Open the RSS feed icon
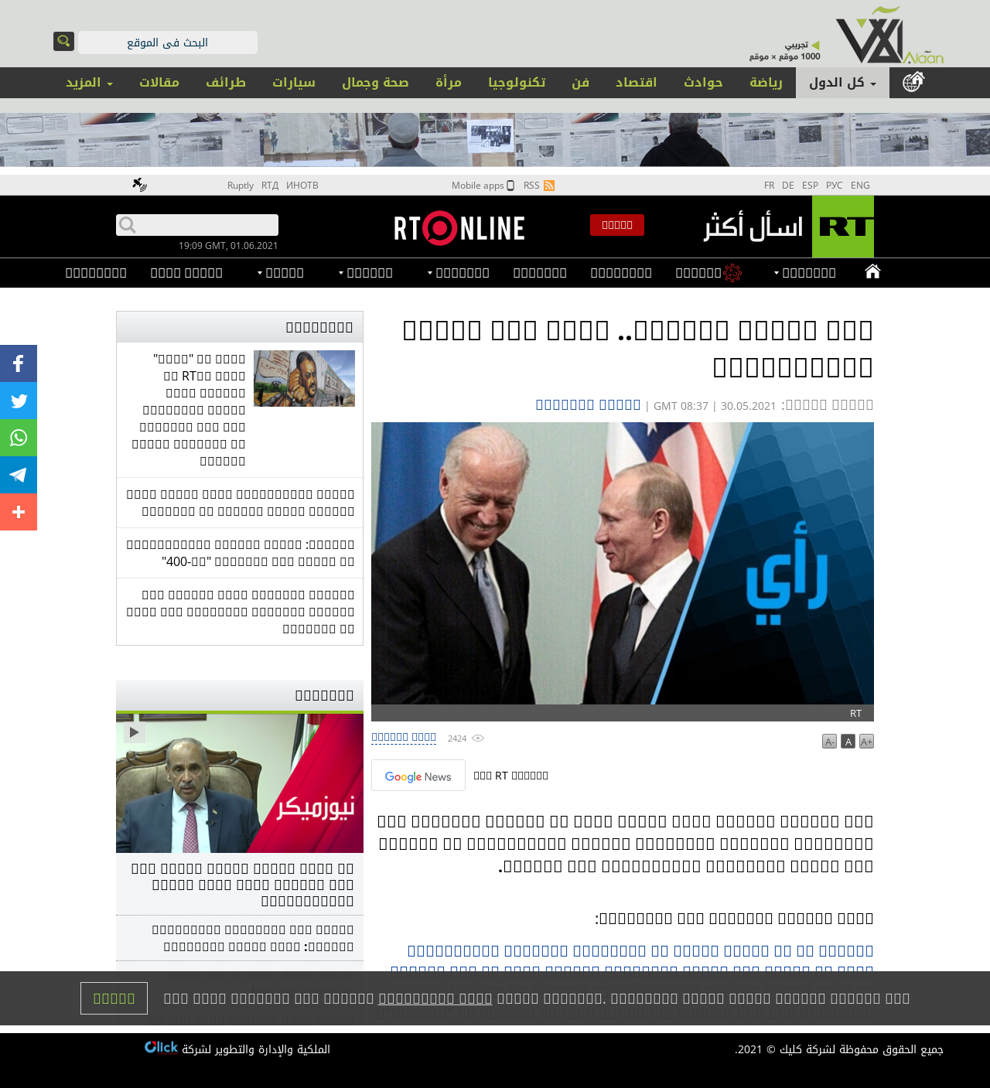This screenshot has width=990, height=1088. click(x=549, y=186)
